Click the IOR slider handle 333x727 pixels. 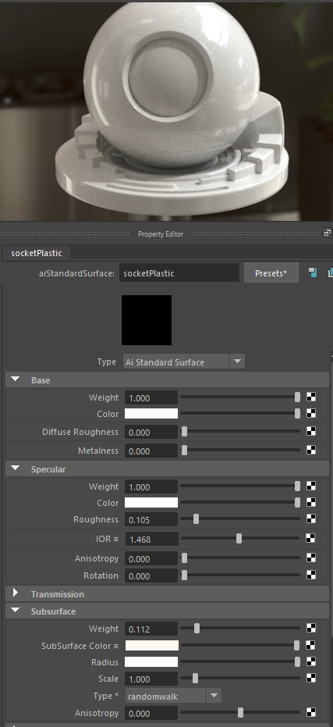[x=239, y=539]
